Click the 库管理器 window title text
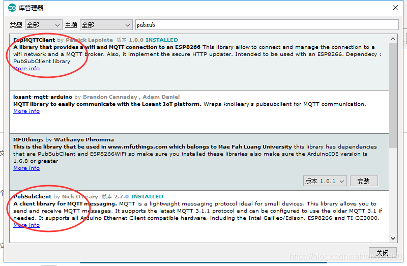Image resolution: width=407 pixels, height=266 pixels. pos(31,8)
